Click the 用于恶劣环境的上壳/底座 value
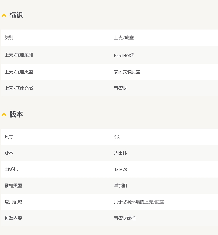The height and width of the screenshot is (235, 218). tap(139, 202)
